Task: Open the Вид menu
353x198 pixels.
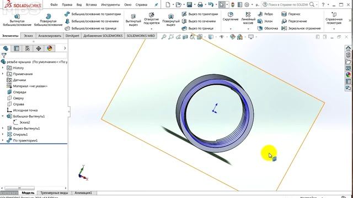Action: 79,4
